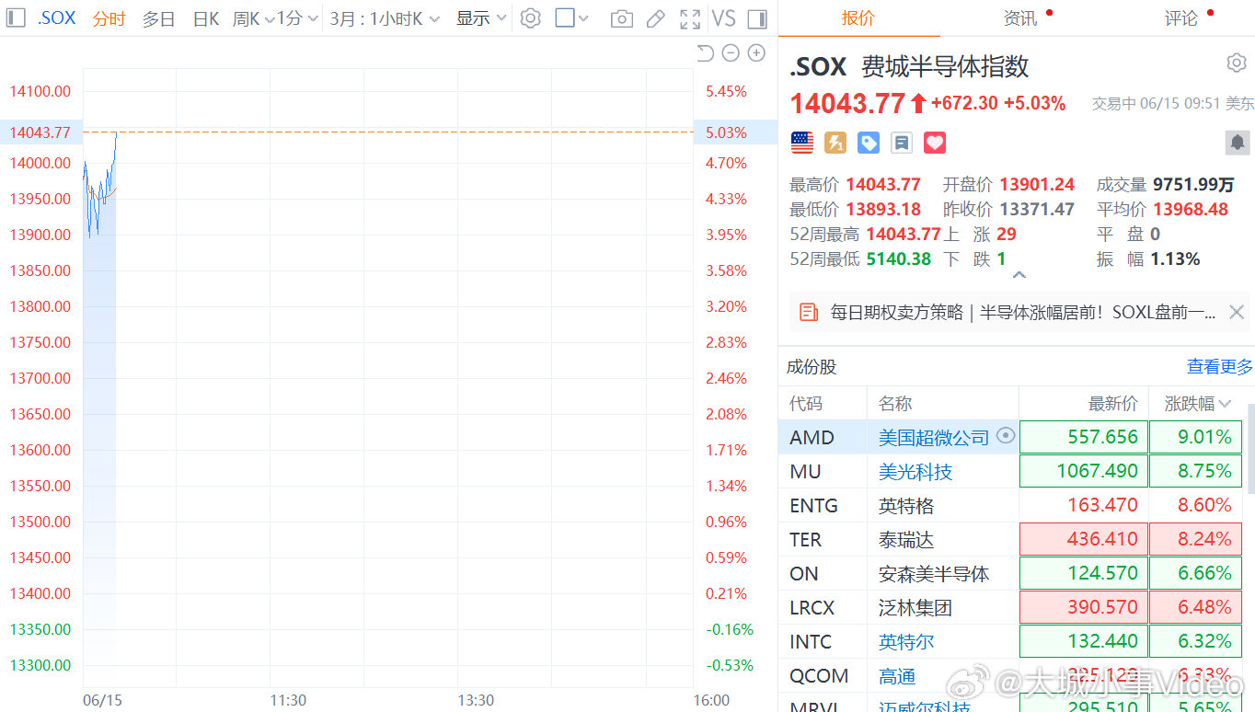Click the 成份股 section heading
This screenshot has height=712, width=1255.
click(812, 367)
